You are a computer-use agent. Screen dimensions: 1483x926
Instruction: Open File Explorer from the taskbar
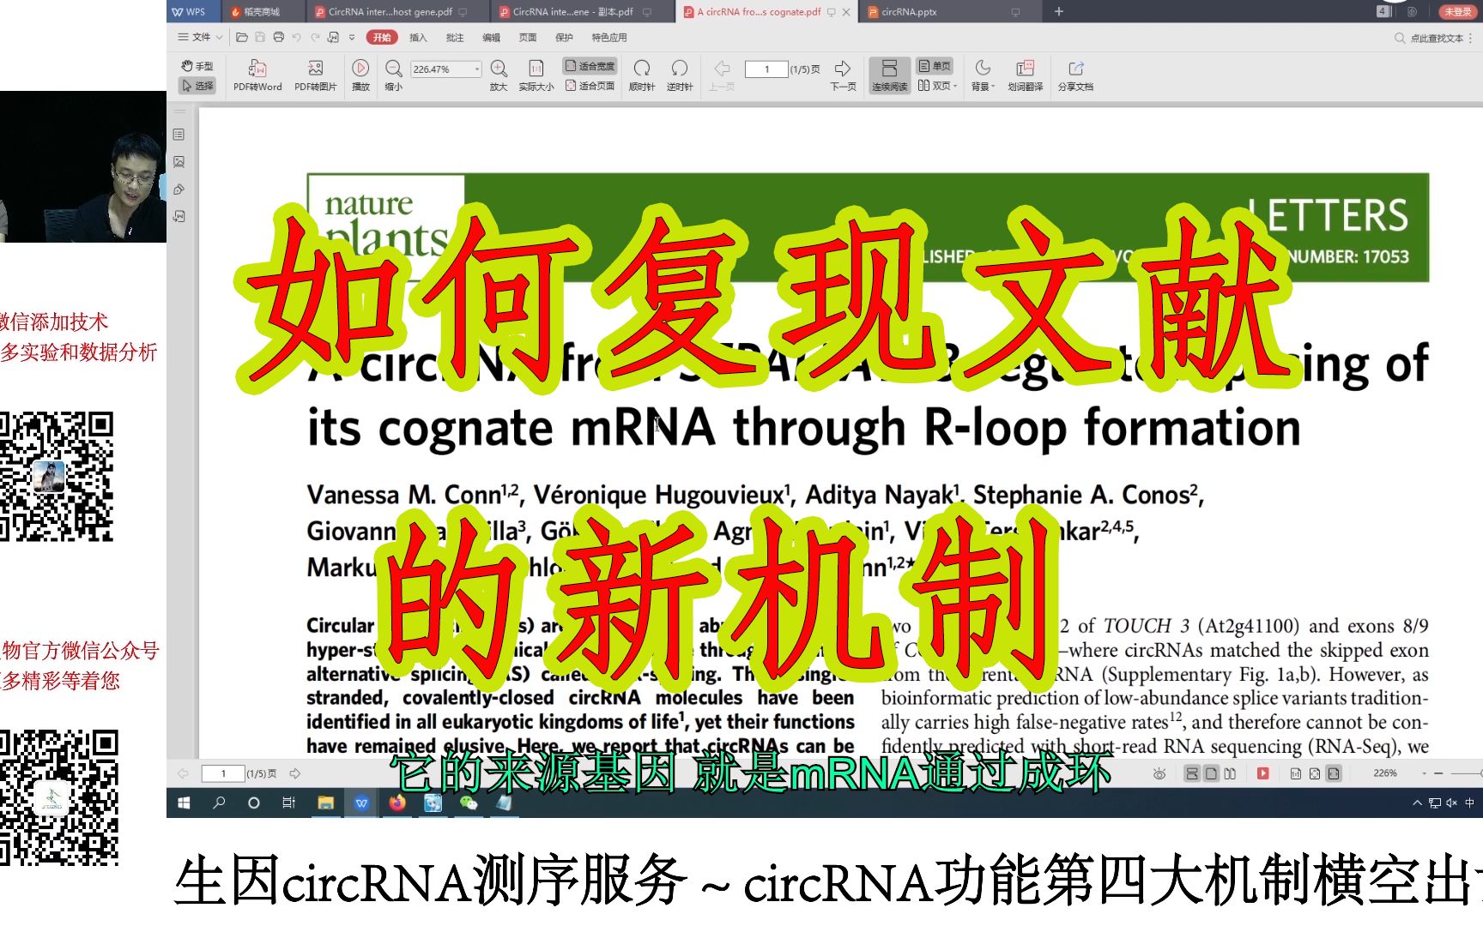pyautogui.click(x=325, y=803)
